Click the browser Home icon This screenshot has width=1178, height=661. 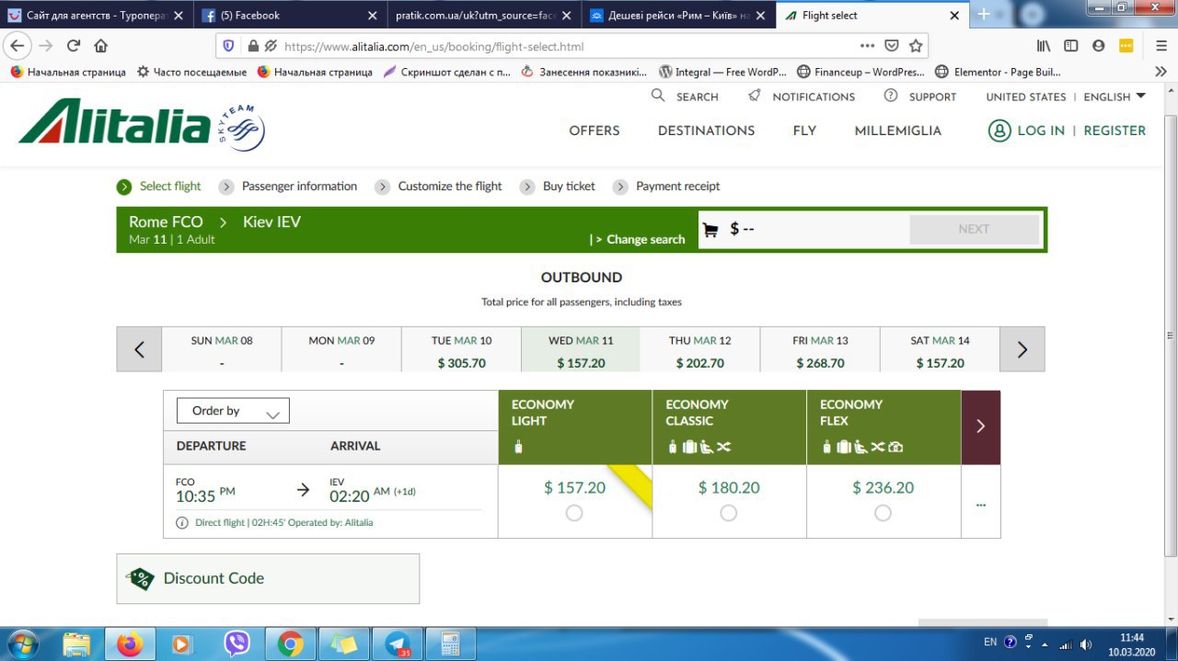tap(100, 46)
